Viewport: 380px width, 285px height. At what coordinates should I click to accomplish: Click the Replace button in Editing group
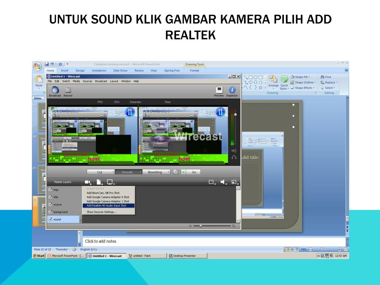pyautogui.click(x=329, y=82)
